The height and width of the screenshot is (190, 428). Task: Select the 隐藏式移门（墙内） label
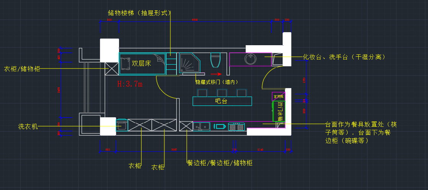pyautogui.click(x=216, y=82)
